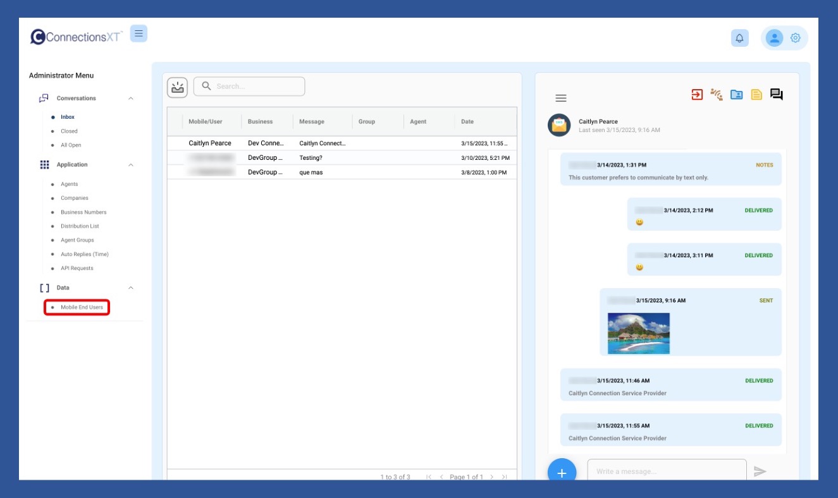The height and width of the screenshot is (498, 838).
Task: Open the tropical beach image thumbnail
Action: pyautogui.click(x=638, y=333)
